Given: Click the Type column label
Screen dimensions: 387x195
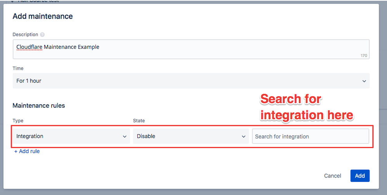Looking at the screenshot, I should tap(18, 121).
